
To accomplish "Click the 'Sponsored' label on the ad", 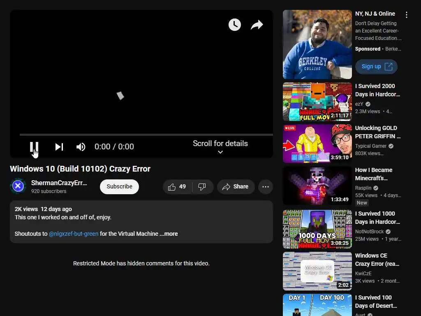I will coord(368,49).
